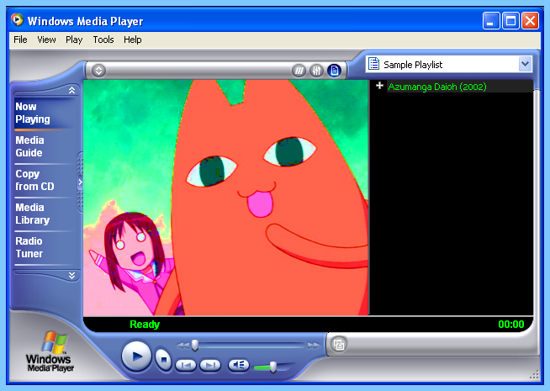Click the Ready status text
The height and width of the screenshot is (391, 550).
click(145, 325)
